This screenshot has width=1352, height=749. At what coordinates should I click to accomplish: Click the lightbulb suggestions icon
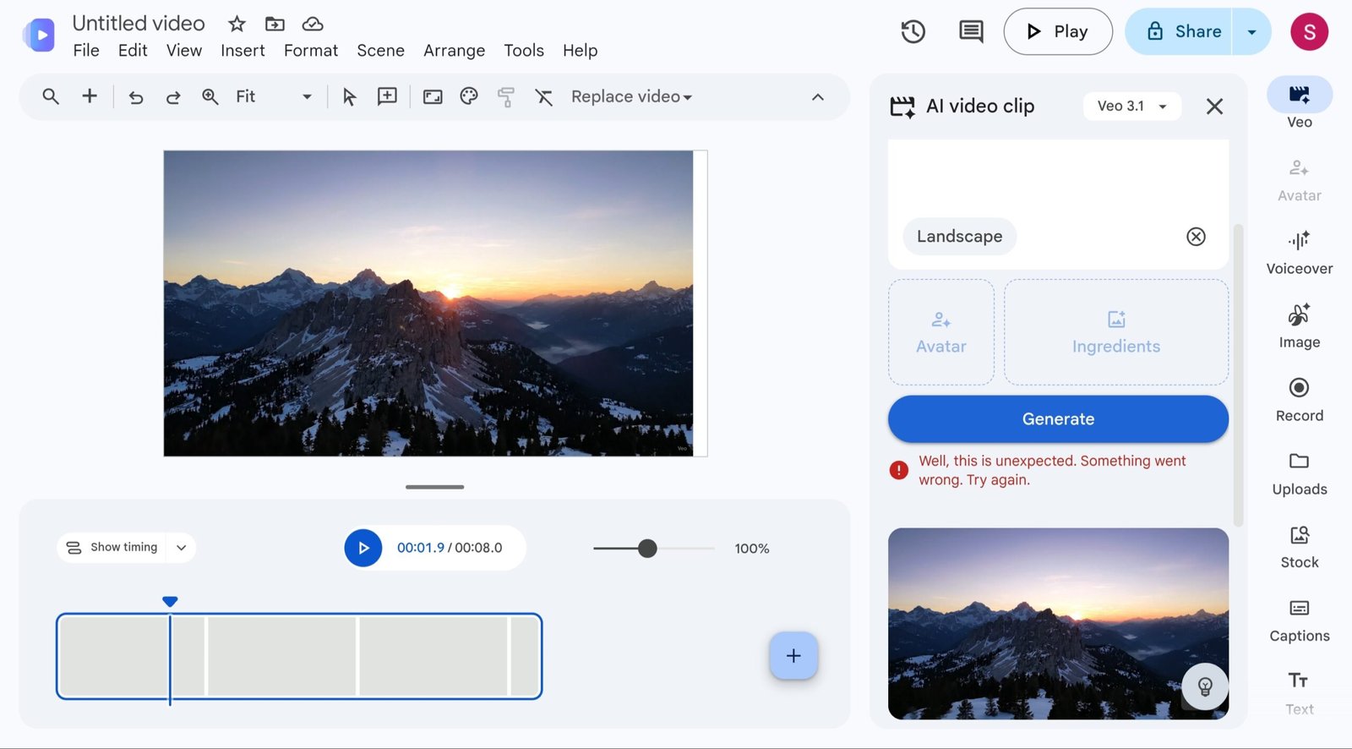click(x=1205, y=686)
